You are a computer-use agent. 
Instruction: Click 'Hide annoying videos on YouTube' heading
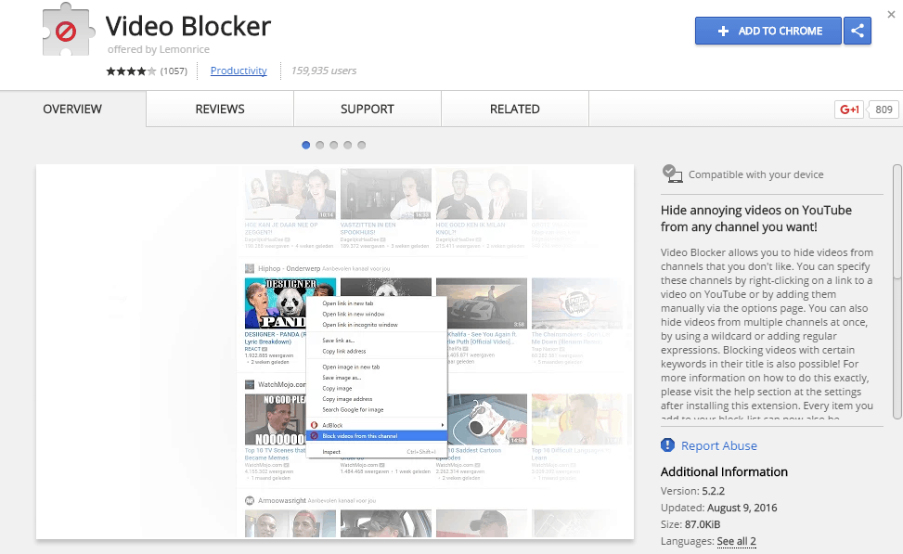pos(755,218)
